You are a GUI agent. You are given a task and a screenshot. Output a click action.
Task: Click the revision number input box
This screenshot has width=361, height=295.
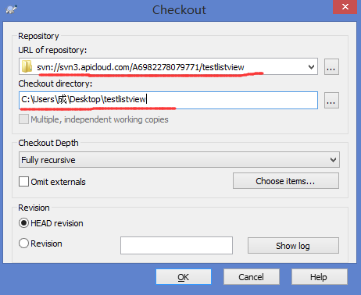[177, 245]
